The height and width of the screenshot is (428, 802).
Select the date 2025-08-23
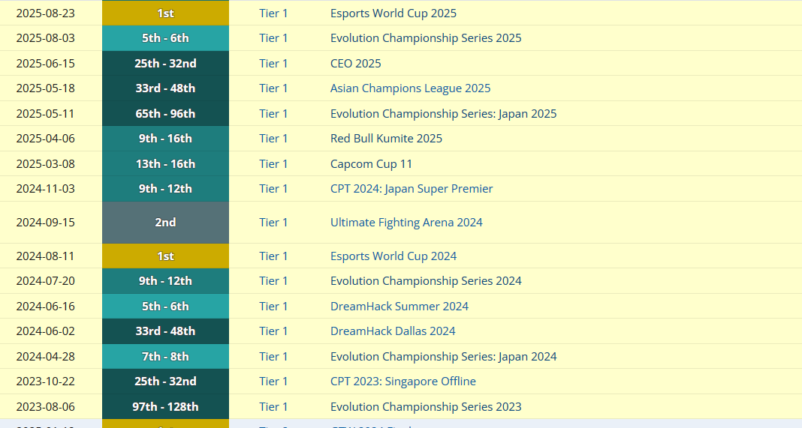click(46, 13)
